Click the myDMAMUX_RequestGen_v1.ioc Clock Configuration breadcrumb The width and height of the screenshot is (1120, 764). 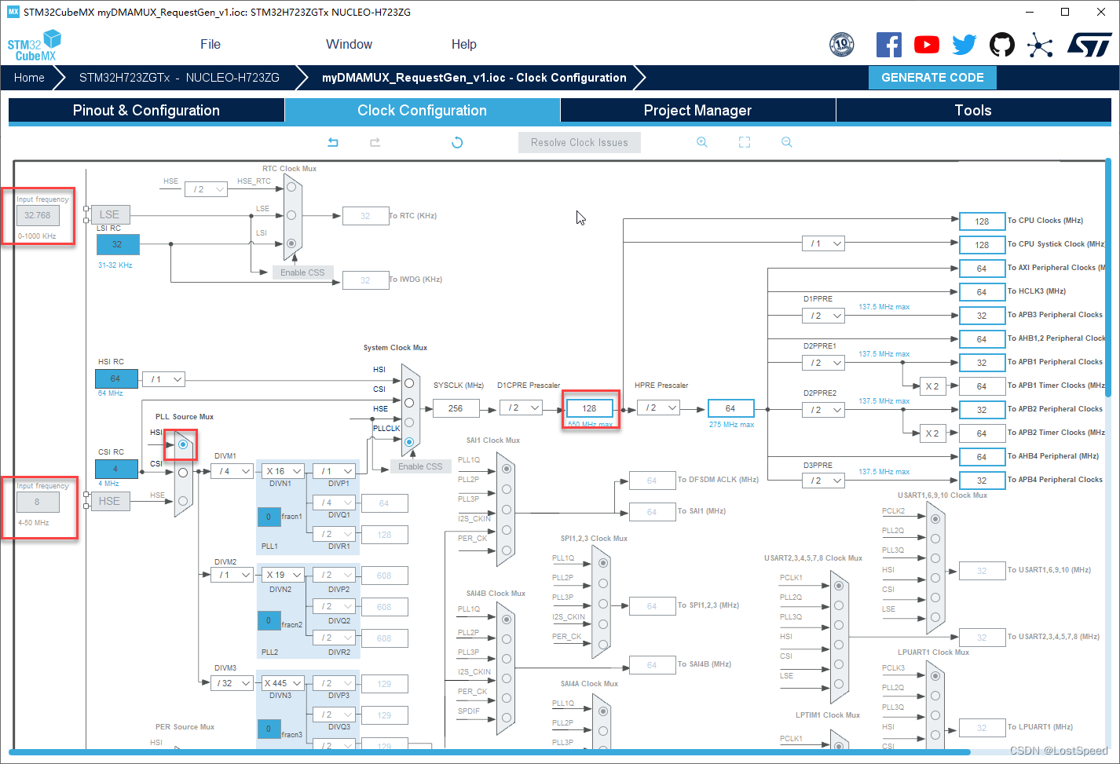pos(474,78)
